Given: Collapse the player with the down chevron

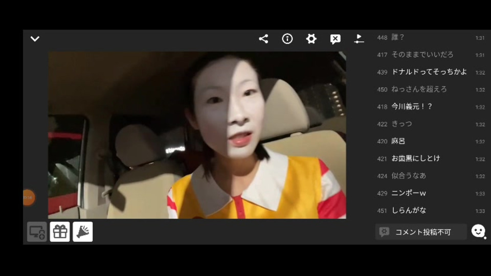Looking at the screenshot, I should pyautogui.click(x=35, y=39).
